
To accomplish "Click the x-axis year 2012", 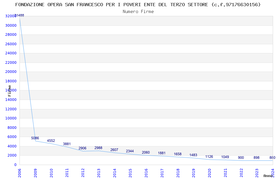I will pyautogui.click(x=83, y=173).
